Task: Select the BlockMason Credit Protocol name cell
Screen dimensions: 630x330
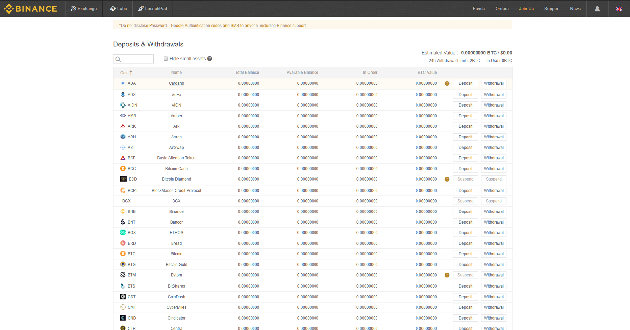Action: 176,191
